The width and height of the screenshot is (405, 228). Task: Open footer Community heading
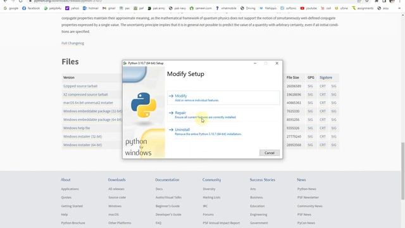pos(211,180)
